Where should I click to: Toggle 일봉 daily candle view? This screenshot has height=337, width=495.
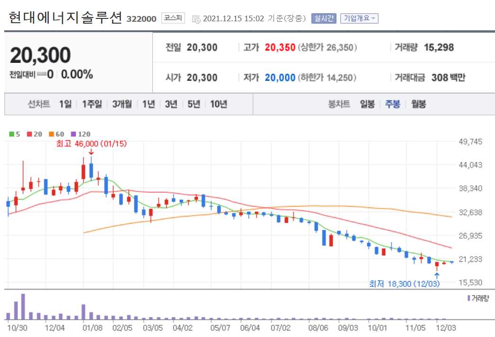(x=367, y=104)
